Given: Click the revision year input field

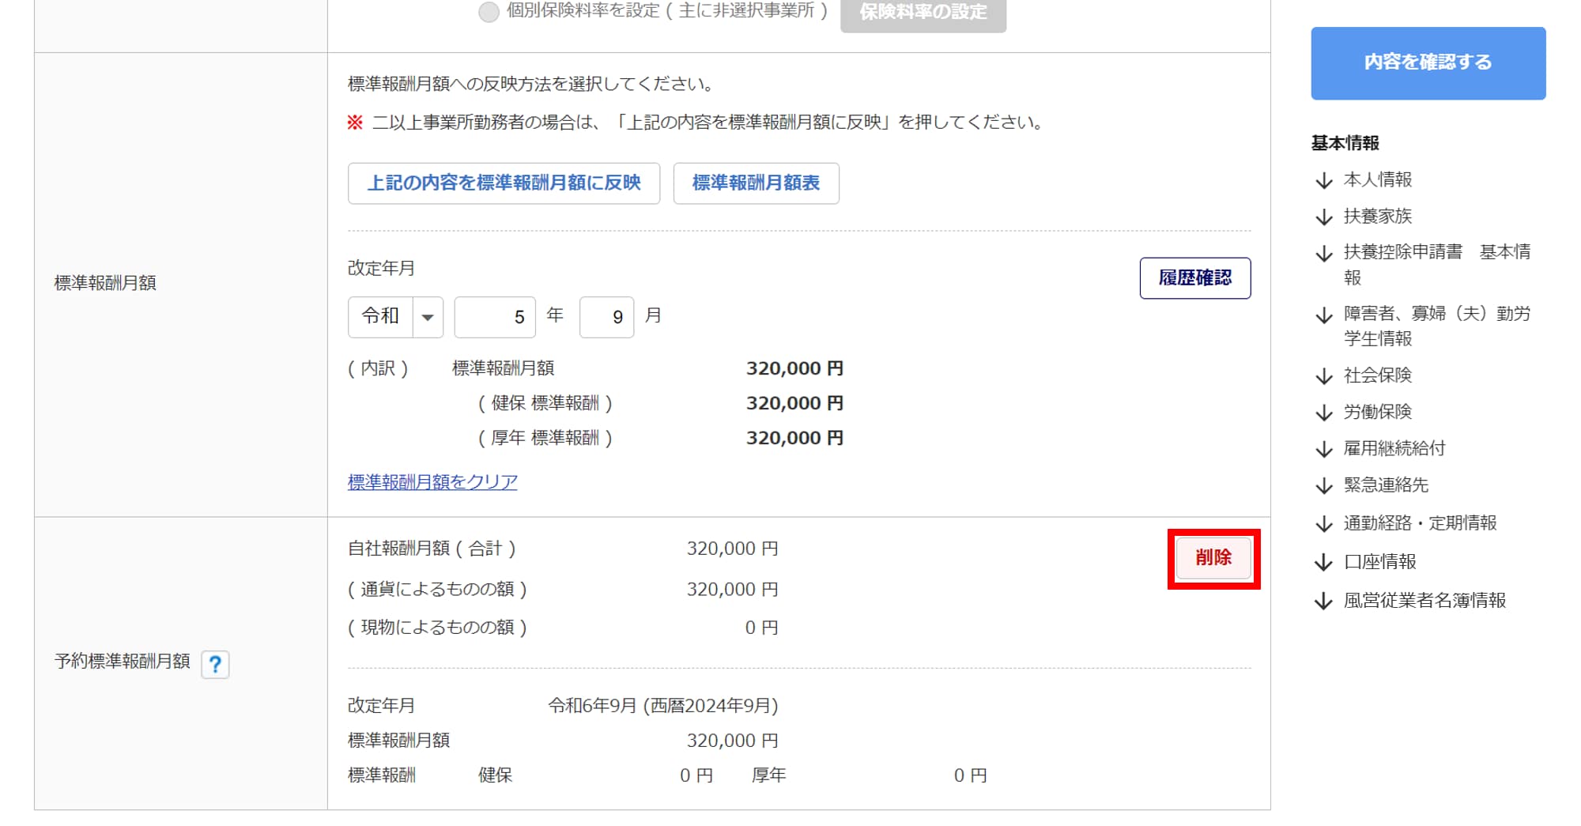Looking at the screenshot, I should 495,317.
